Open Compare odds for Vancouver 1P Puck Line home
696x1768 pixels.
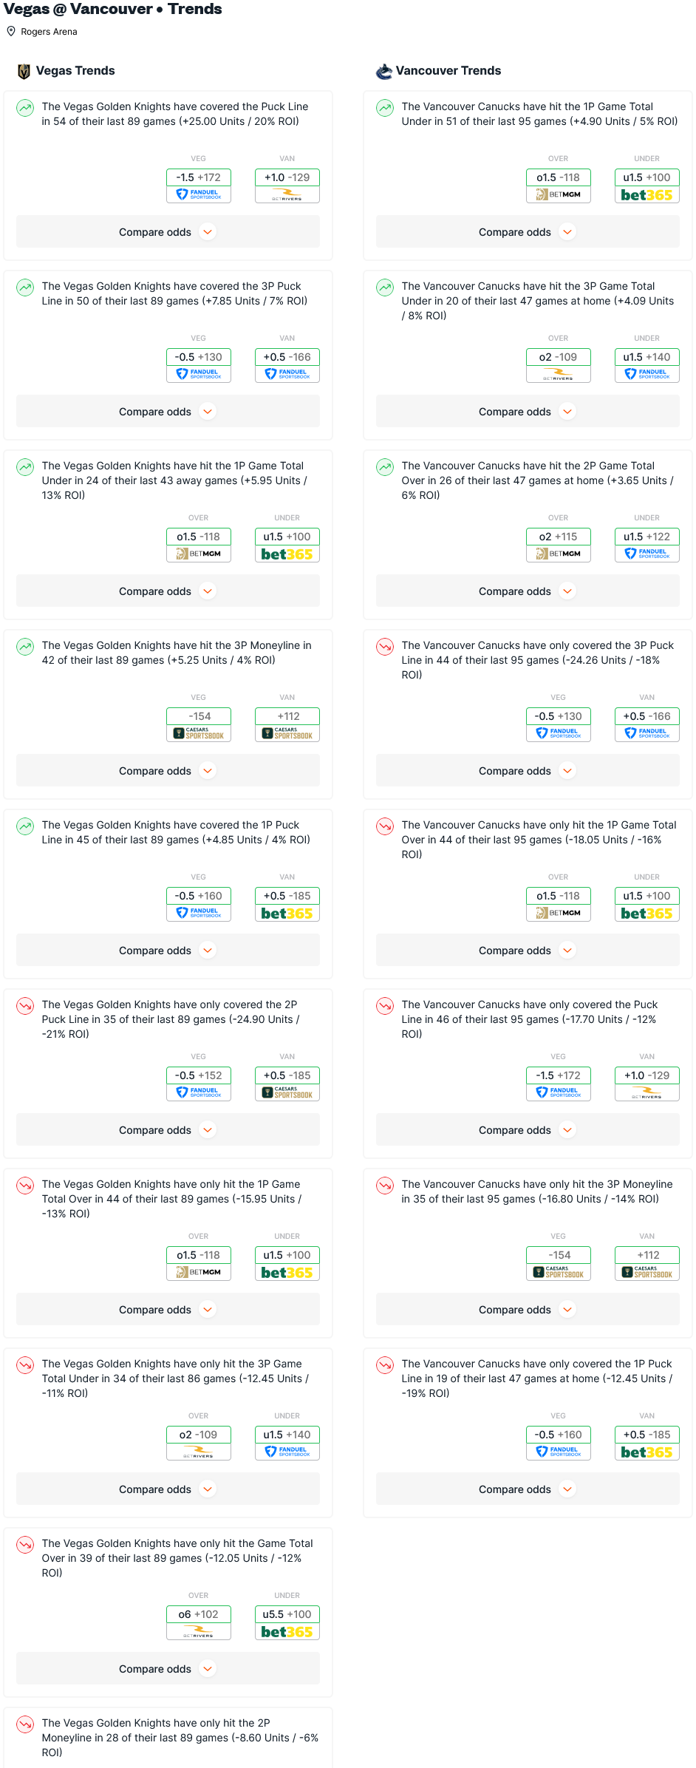pos(528,1489)
